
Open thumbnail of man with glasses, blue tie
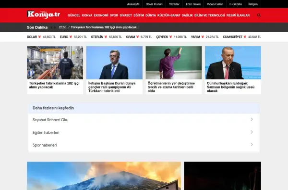tap(114, 63)
